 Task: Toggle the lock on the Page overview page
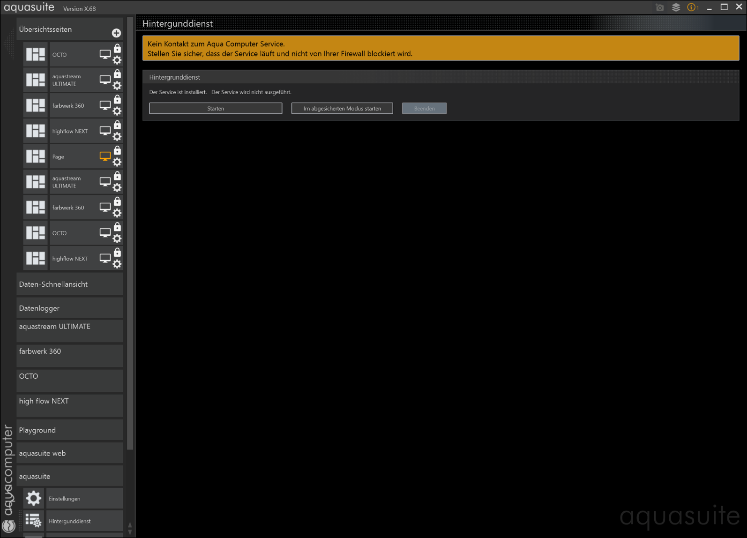117,150
